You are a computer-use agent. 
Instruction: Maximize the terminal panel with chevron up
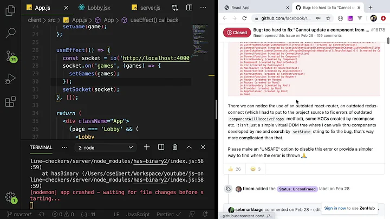(189, 147)
